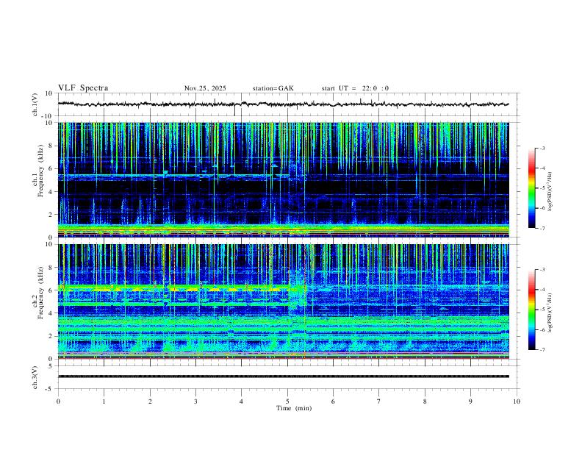Click time axis tick label '0'
The image size is (582, 450).
pyautogui.click(x=58, y=401)
